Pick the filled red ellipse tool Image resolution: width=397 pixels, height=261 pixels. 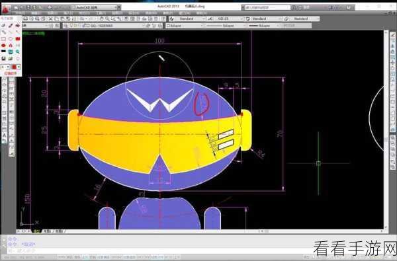[x=3, y=46]
